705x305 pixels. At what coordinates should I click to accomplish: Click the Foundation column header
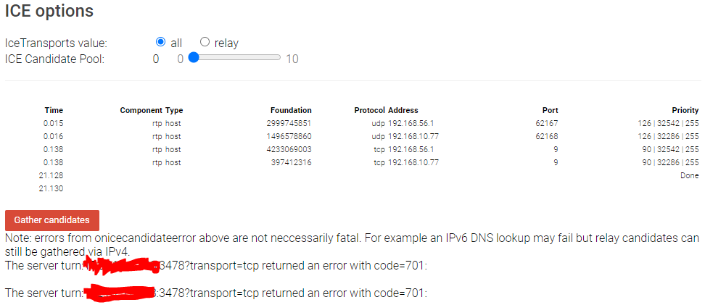pyautogui.click(x=291, y=110)
